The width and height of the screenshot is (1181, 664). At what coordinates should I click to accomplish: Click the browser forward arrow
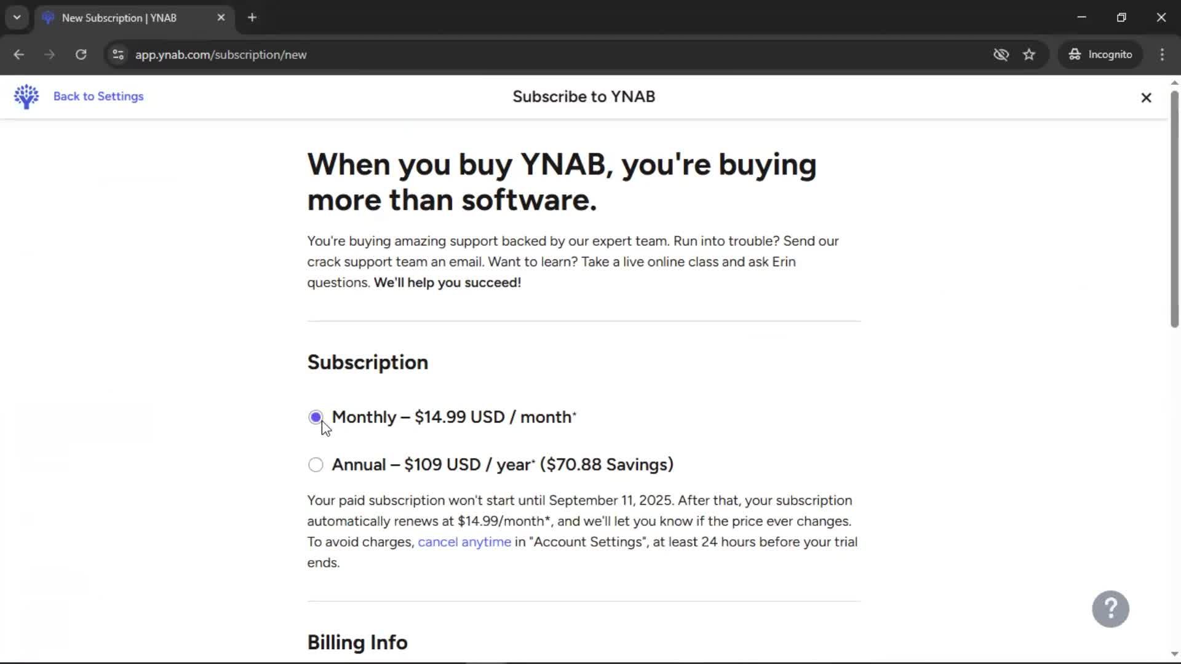pyautogui.click(x=50, y=55)
